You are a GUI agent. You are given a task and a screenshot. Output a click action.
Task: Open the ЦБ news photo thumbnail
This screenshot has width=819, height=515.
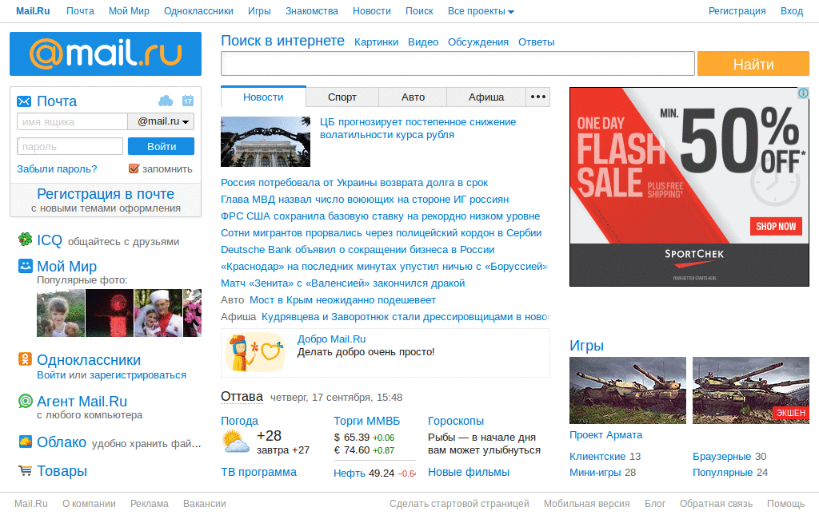click(x=266, y=142)
